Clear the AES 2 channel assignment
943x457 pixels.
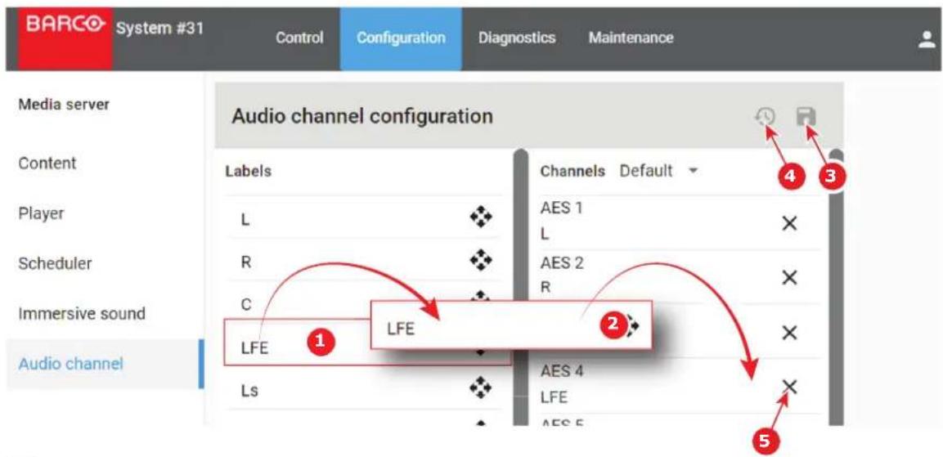click(x=789, y=277)
